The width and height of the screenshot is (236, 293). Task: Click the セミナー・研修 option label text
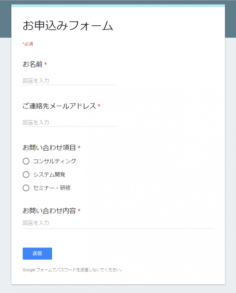[52, 188]
